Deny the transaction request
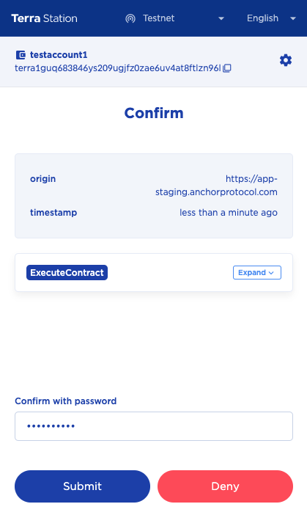This screenshot has width=307, height=515. click(x=226, y=486)
